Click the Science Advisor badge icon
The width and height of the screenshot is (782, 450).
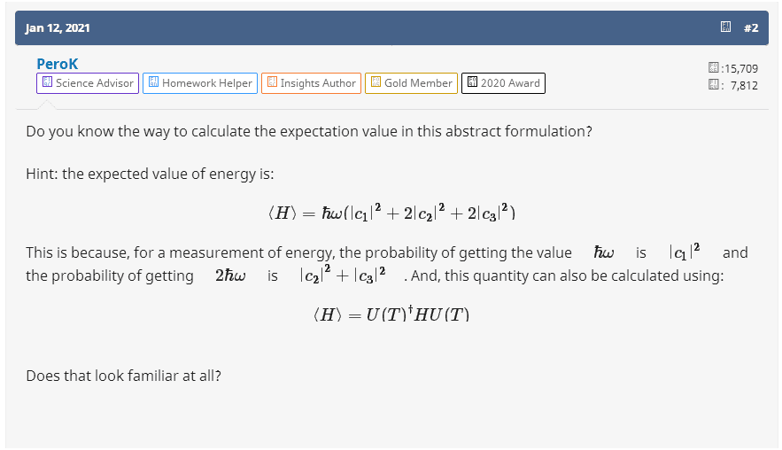coord(47,83)
